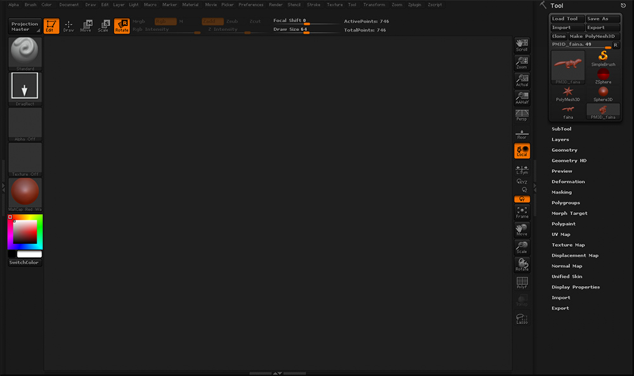Viewport: 634px width, 376px height.
Task: Expand the Polygroups section
Action: coord(566,203)
